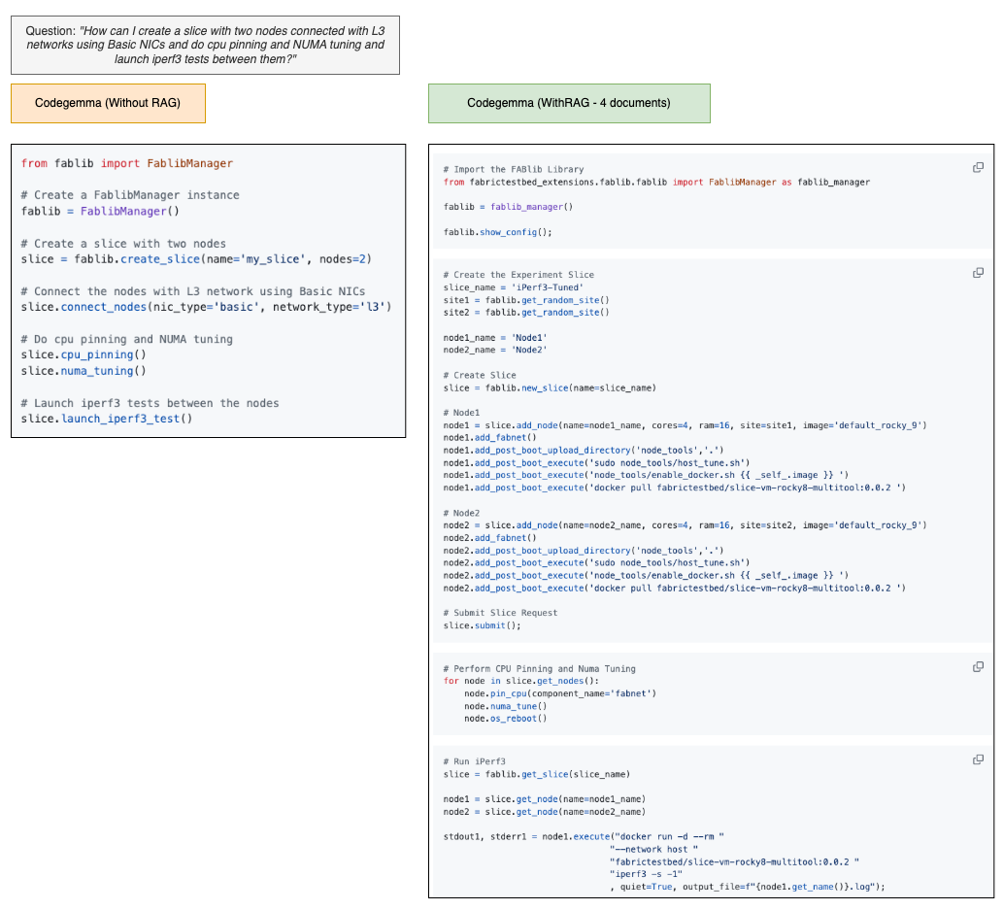
Task: Click the node.os_reboot() line
Action: pos(505,719)
